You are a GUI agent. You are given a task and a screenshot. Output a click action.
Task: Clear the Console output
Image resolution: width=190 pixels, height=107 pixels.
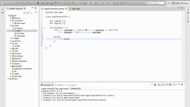[159, 84]
